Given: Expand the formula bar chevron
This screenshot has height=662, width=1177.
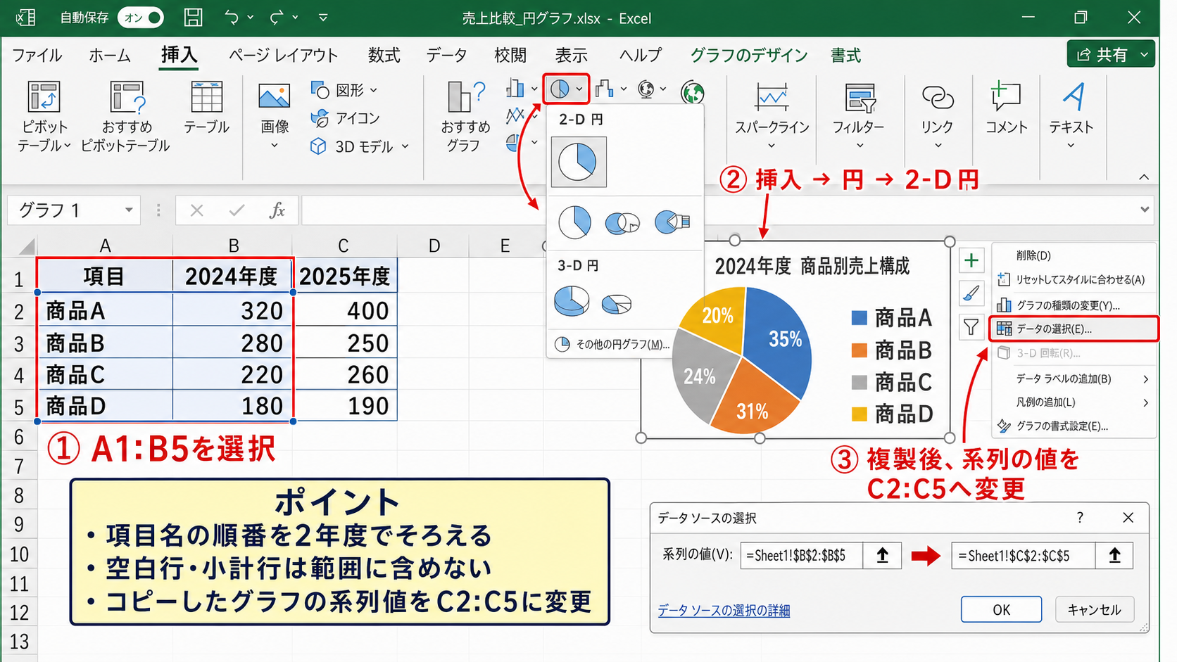Looking at the screenshot, I should [x=1144, y=210].
